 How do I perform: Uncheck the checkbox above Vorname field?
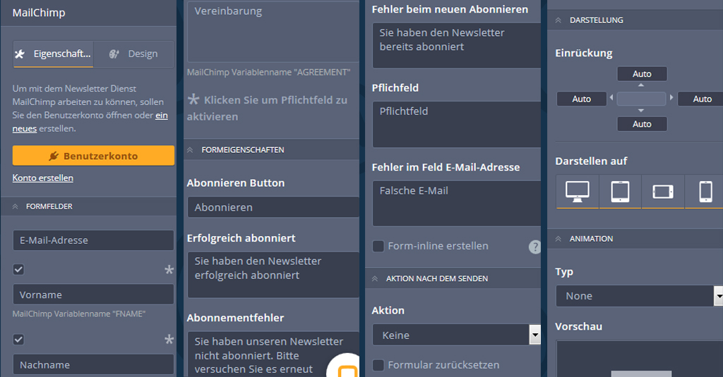[x=18, y=269]
